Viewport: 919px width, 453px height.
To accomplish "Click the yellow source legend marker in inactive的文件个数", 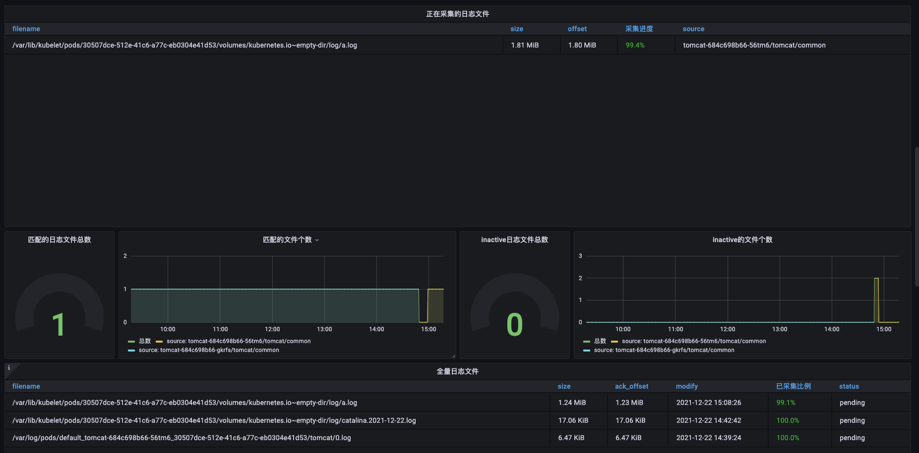I will coord(614,341).
